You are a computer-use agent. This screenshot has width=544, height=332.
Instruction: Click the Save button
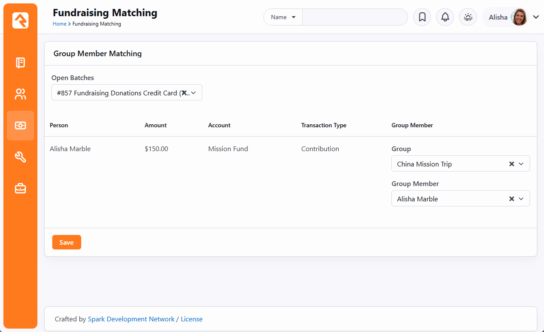tap(66, 242)
